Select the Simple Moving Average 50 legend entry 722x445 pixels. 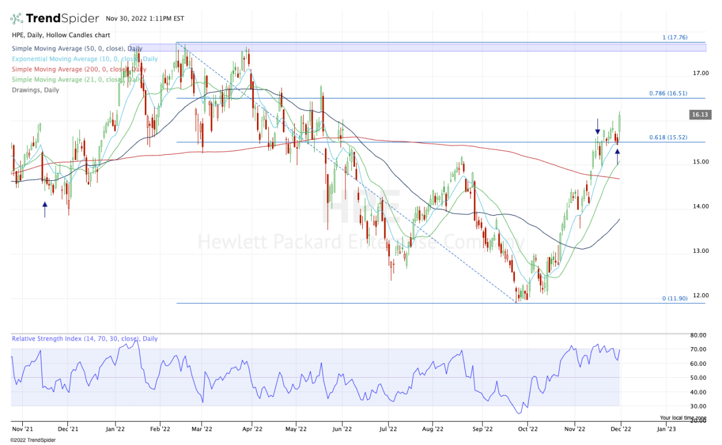pyautogui.click(x=77, y=48)
